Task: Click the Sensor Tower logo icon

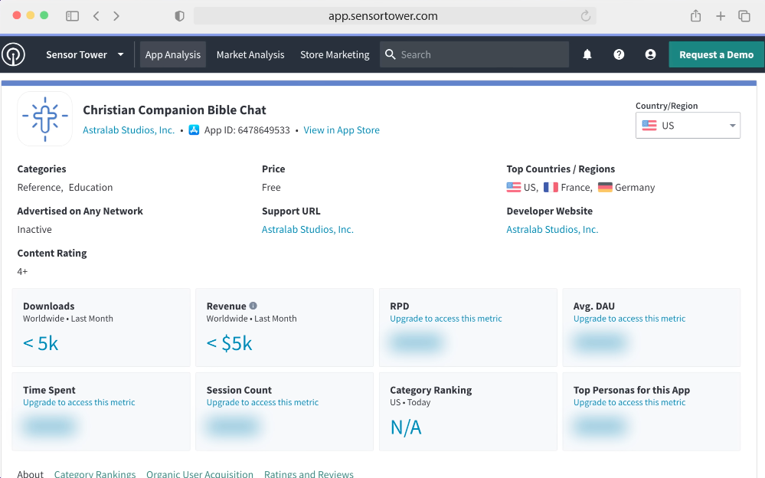Action: tap(13, 54)
